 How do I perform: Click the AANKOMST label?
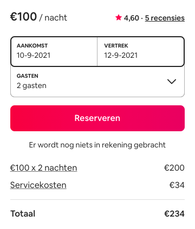coord(32,46)
